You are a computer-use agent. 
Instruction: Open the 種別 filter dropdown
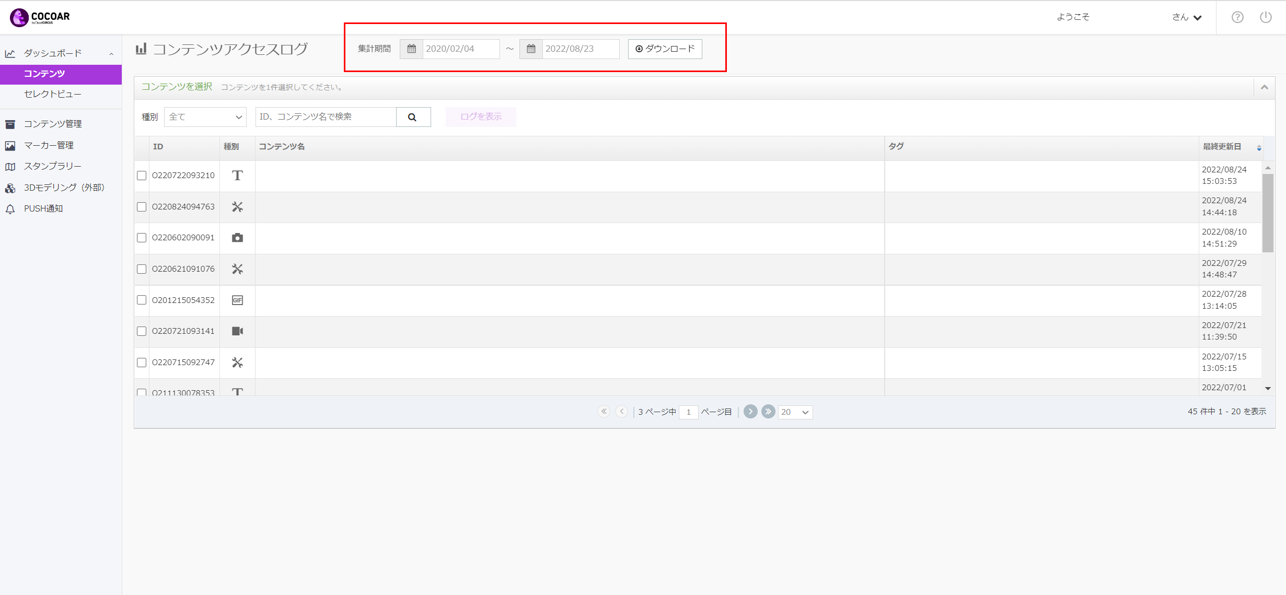click(x=205, y=117)
